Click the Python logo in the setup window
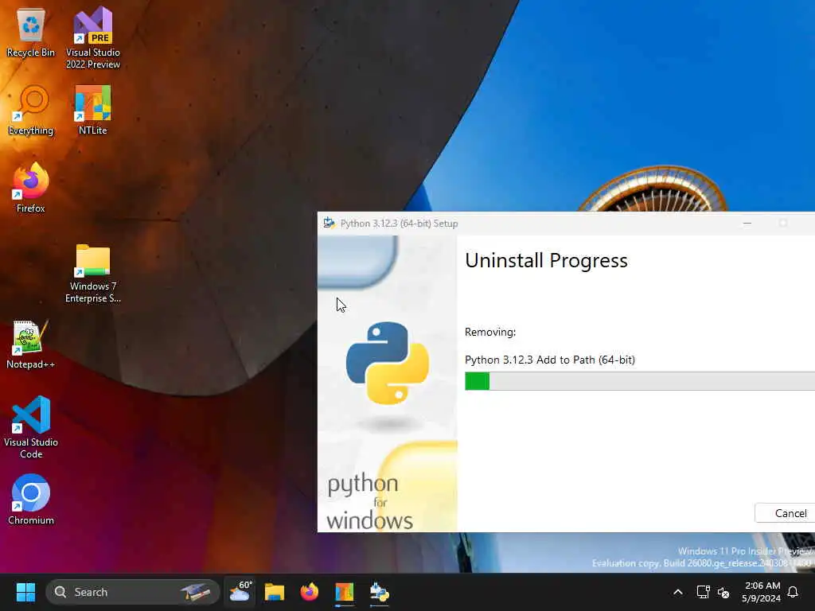The height and width of the screenshot is (611, 815). (x=388, y=363)
